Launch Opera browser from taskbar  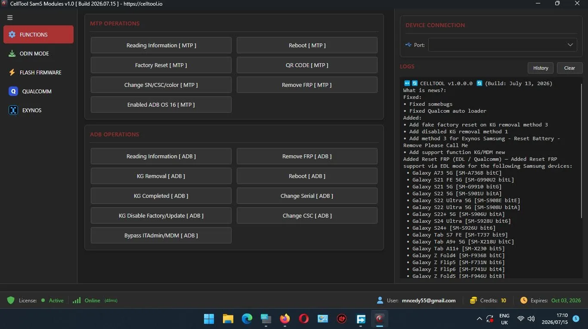pyautogui.click(x=303, y=319)
